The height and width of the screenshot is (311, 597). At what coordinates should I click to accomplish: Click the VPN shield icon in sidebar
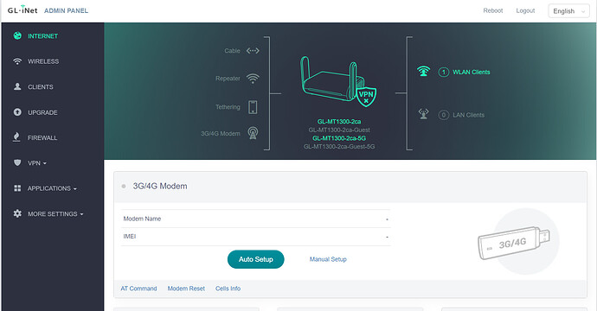click(17, 162)
